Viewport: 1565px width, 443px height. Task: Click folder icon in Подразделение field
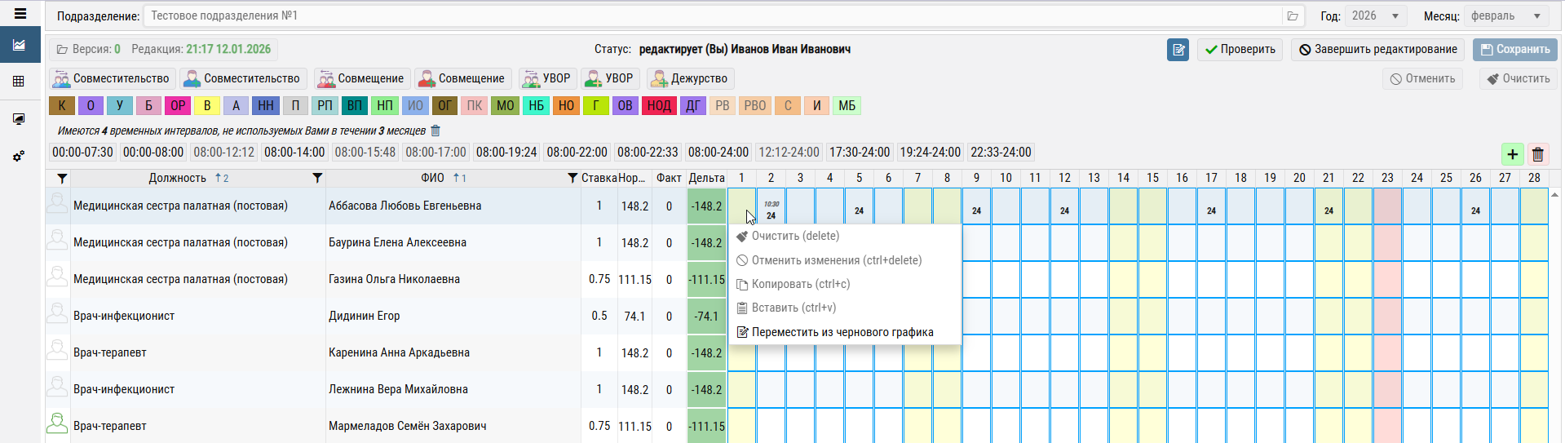click(x=1293, y=16)
